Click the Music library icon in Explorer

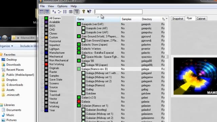(3, 115)
